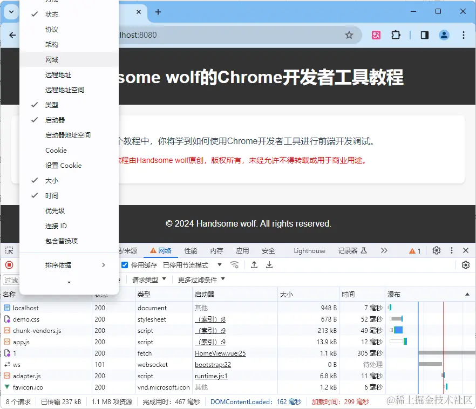Screen dimensions: 476x409
Task: Uncheck the 时间 column option
Action: (x=69, y=196)
